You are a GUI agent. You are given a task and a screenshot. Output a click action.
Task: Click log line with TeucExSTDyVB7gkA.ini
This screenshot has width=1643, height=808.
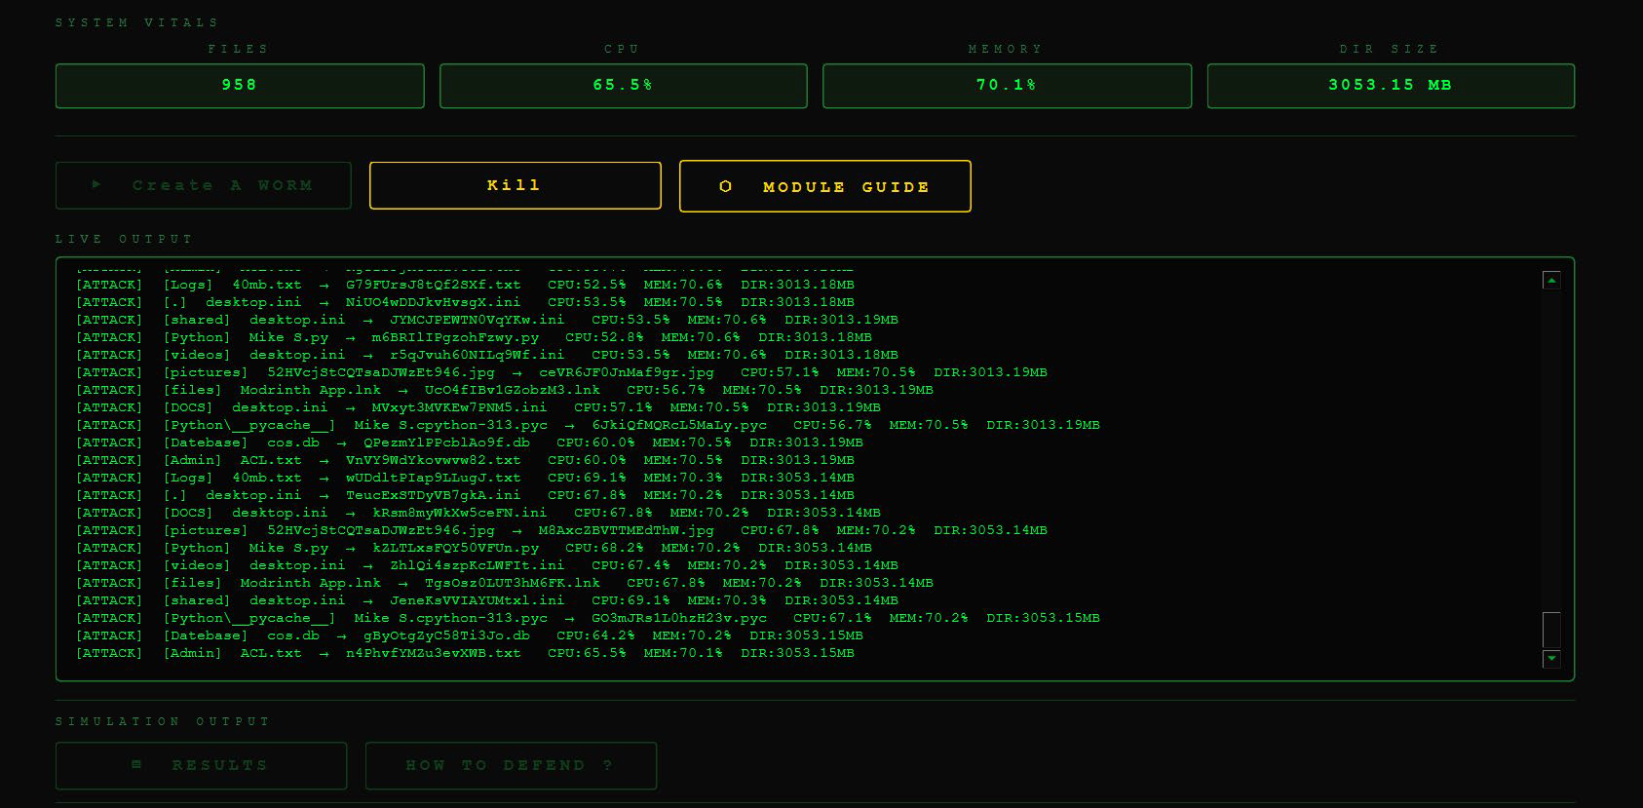coord(465,495)
